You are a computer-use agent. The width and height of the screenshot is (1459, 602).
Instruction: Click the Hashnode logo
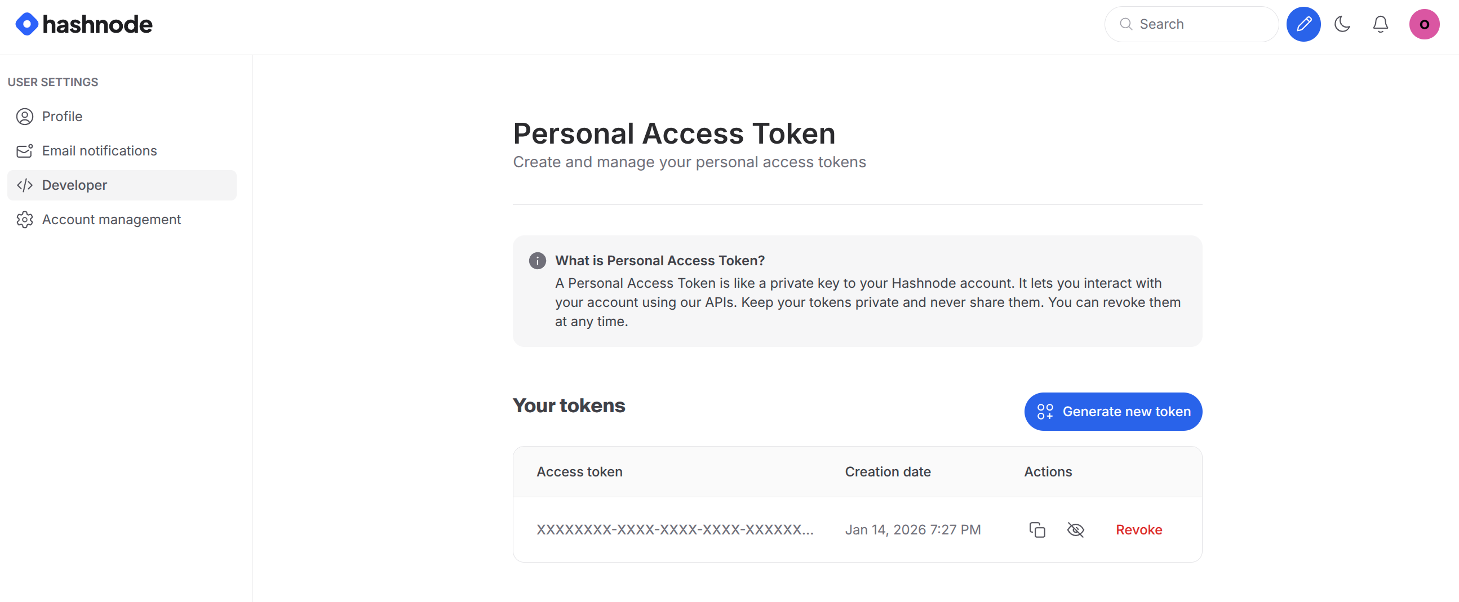pyautogui.click(x=83, y=24)
